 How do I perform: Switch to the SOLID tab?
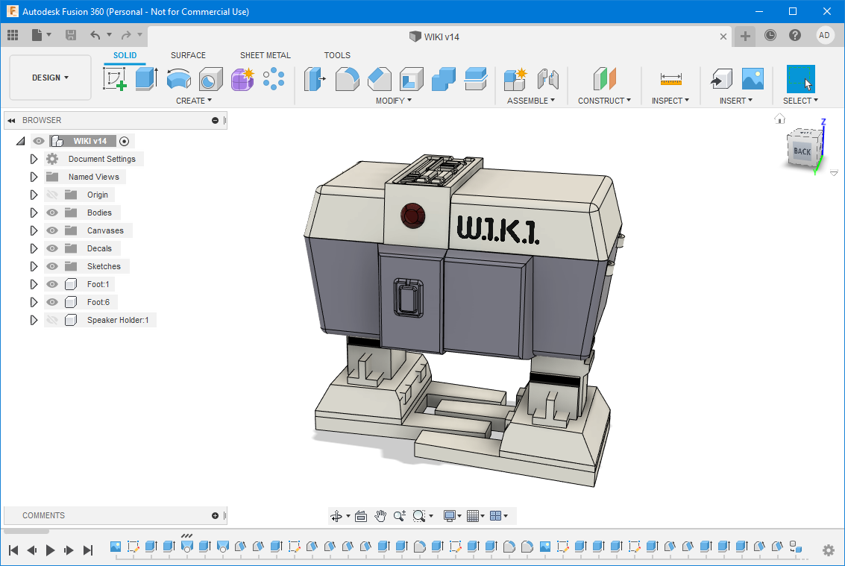pos(125,55)
